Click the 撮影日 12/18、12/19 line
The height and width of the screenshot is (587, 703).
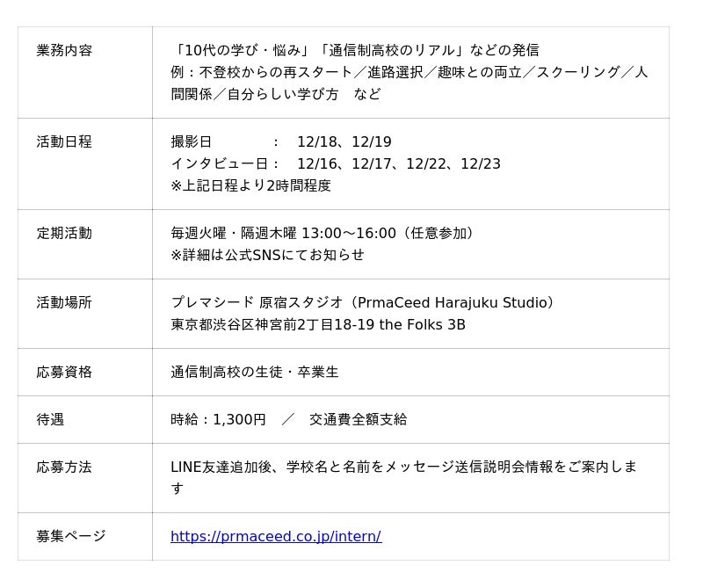pyautogui.click(x=281, y=141)
